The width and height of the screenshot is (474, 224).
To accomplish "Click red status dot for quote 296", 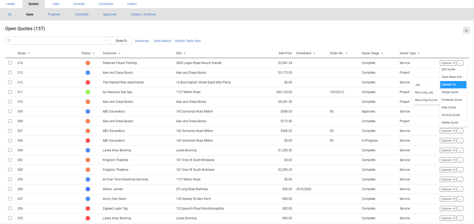I will point(88,209).
